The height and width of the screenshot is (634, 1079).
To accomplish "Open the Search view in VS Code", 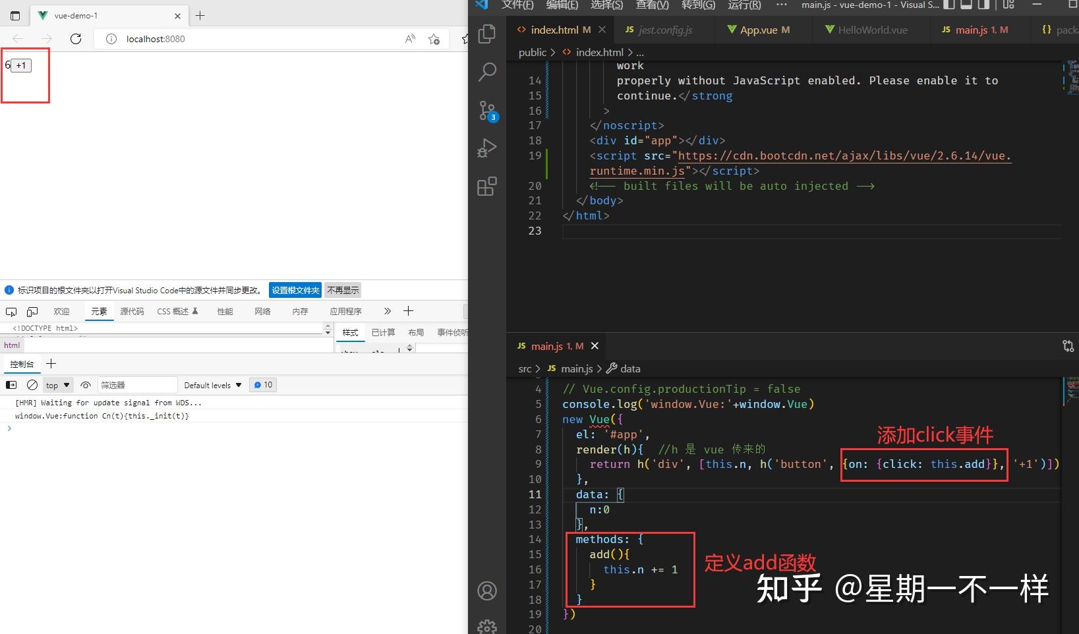I will pos(487,72).
